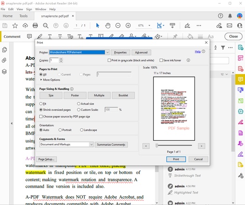
Task: Open the Help link in Print dialog
Action: 198,52
